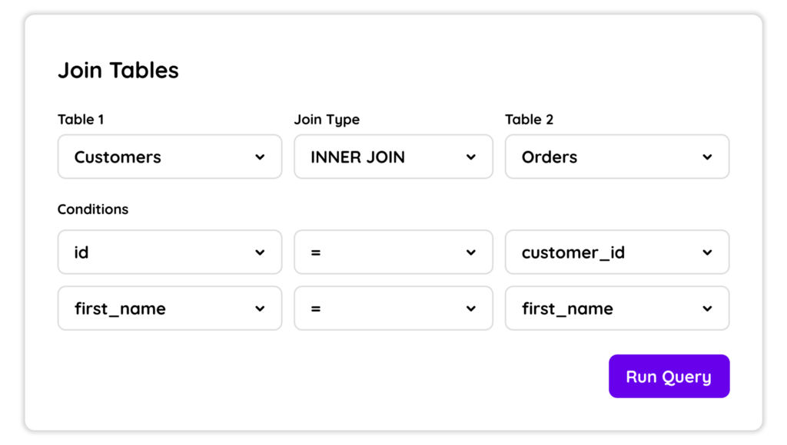This screenshot has height=445, width=787.
Task: Click the chevron of the operator in the first_name row
Action: [x=471, y=308]
